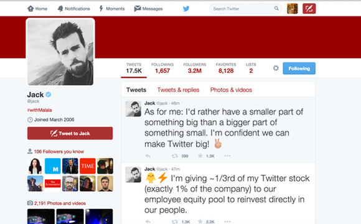Open Jack's large profile photo
This screenshot has height=224, width=361.
tap(60, 52)
